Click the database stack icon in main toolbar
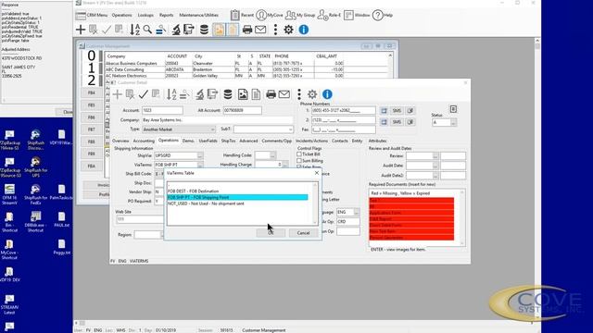 (204, 30)
